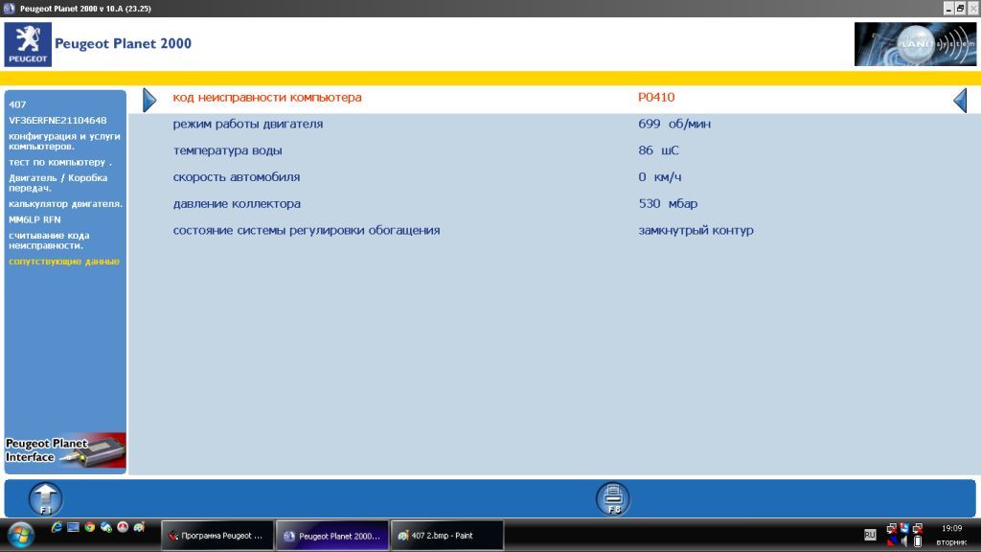The image size is (981, 552).
Task: Click the Paint quick launch icon
Action: pyautogui.click(x=139, y=527)
